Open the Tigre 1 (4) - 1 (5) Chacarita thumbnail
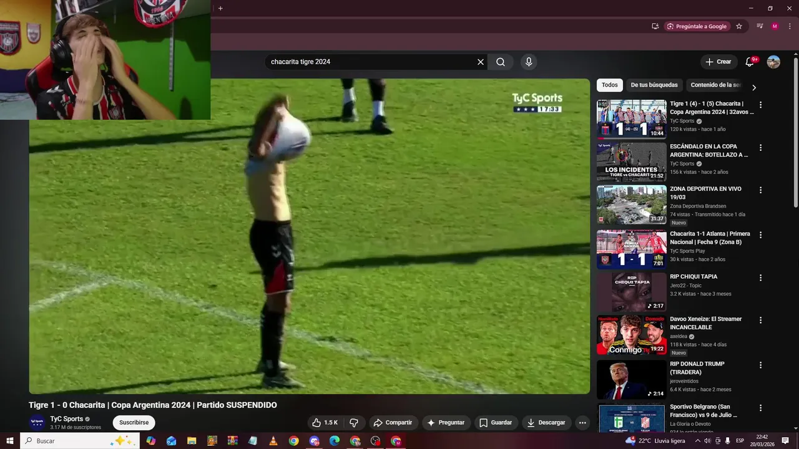The height and width of the screenshot is (449, 799). (x=631, y=119)
